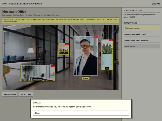Viewport: 162px width, 121px height.
Task: Choose the "Okay." dialog response
Action: [81, 113]
